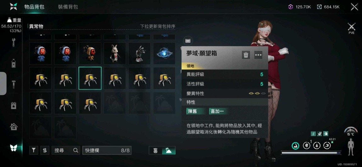The height and width of the screenshot is (167, 362).
Task: Delete item with the trash can icon
Action: 246,55
